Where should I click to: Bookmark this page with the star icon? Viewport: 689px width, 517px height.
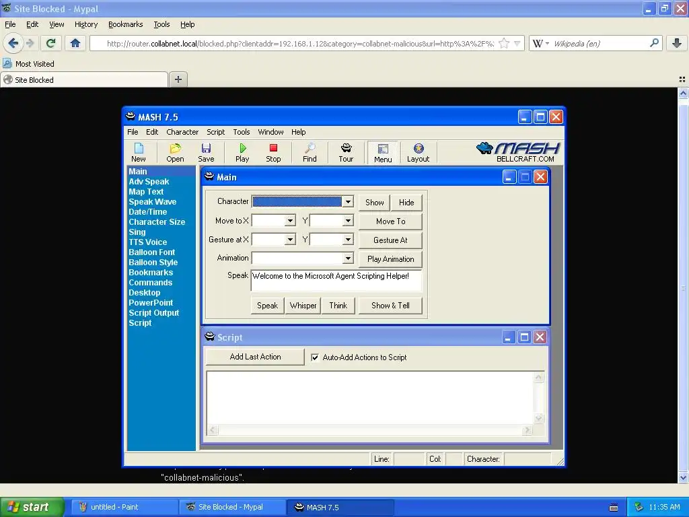pyautogui.click(x=504, y=43)
